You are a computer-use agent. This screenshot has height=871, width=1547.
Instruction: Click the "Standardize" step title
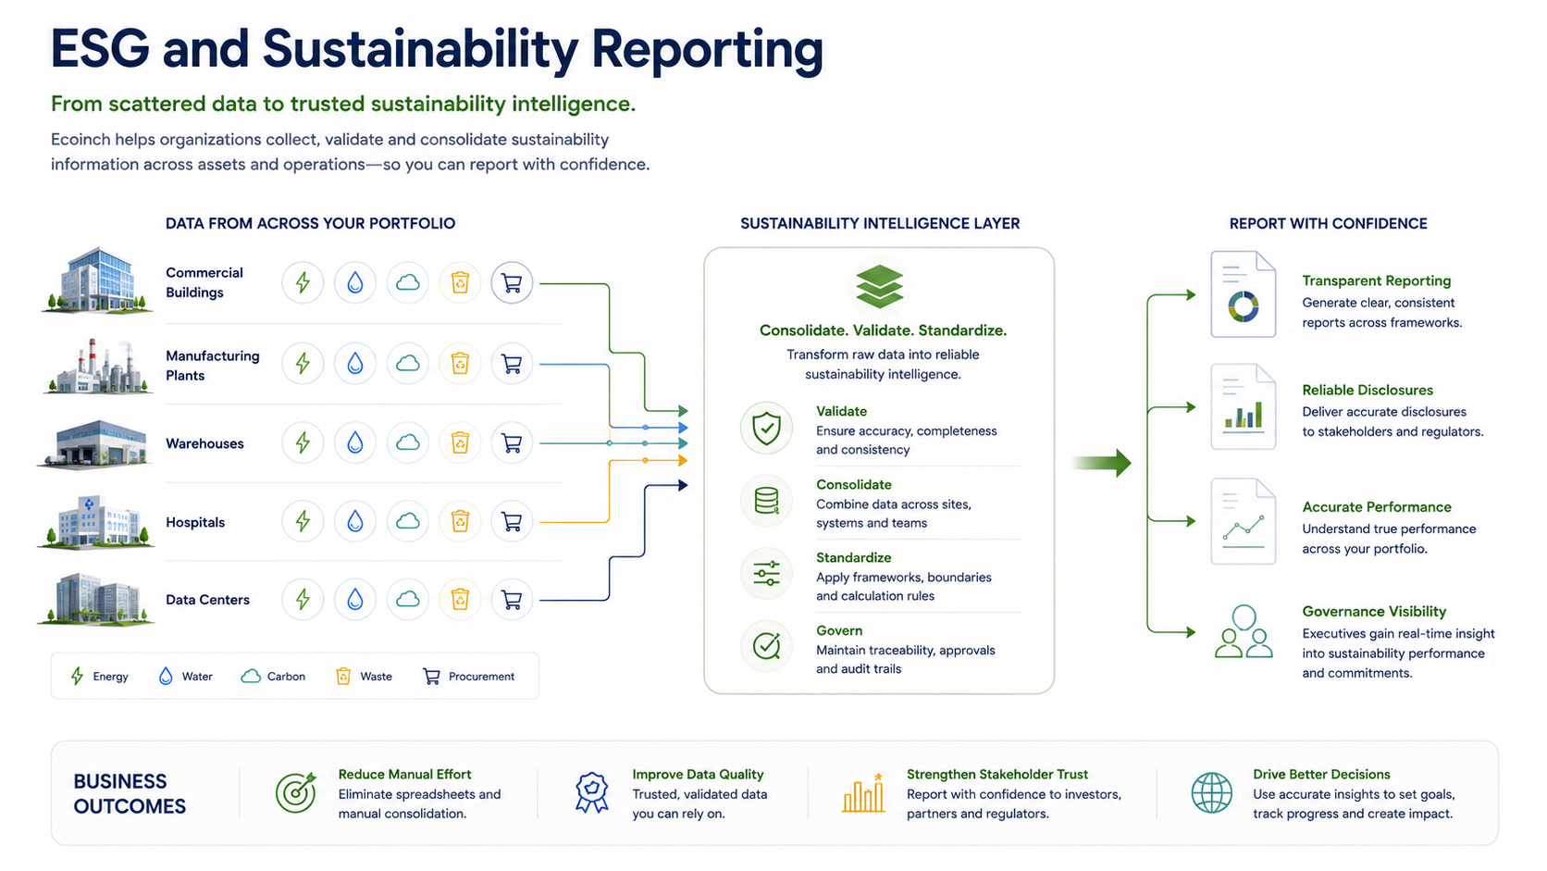854,557
